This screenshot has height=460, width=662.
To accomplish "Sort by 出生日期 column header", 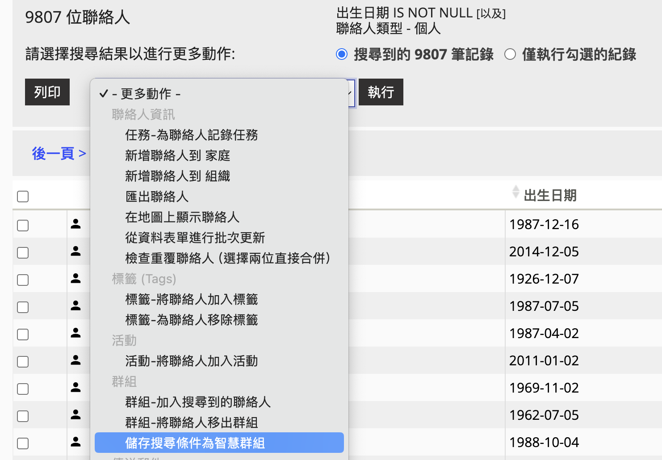I will point(550,196).
